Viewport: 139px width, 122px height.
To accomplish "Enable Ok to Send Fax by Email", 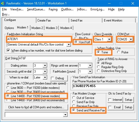I will (x=110, y=107).
